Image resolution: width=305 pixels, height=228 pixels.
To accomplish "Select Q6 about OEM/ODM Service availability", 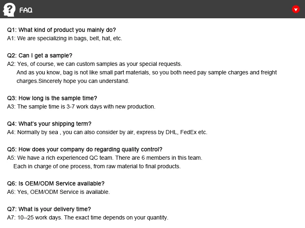I will (56, 183).
